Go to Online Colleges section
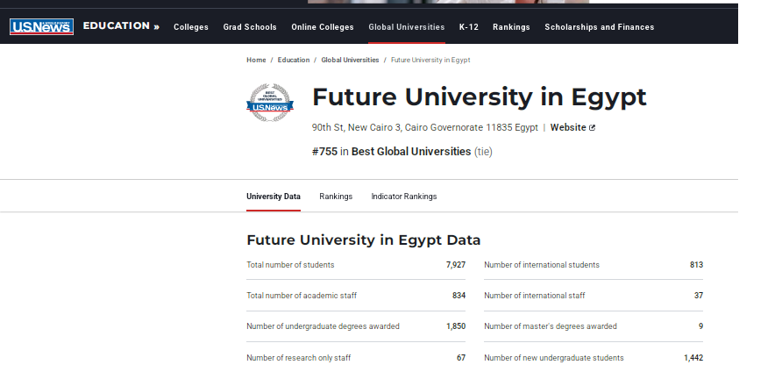The image size is (782, 372). (323, 27)
